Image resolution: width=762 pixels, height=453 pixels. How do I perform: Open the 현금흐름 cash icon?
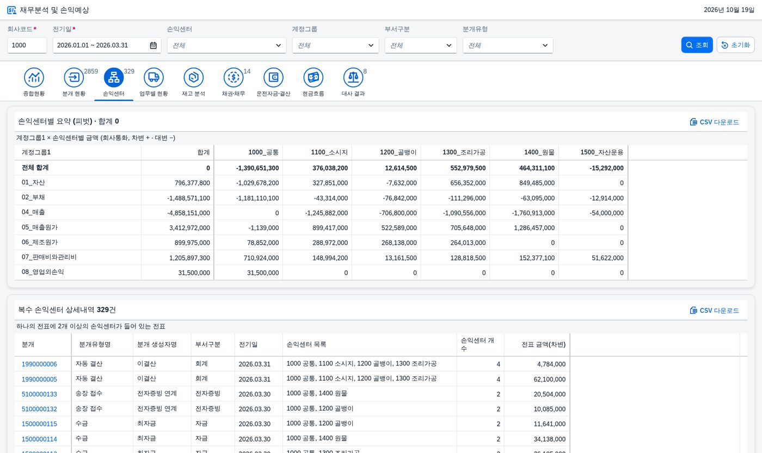[x=313, y=78]
